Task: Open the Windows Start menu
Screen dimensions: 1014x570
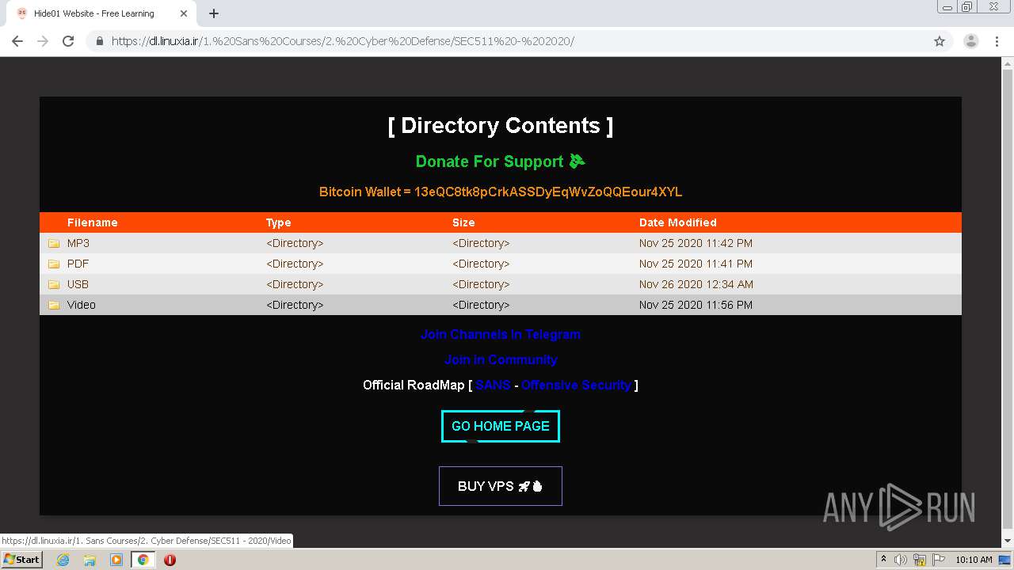Action: (22, 560)
